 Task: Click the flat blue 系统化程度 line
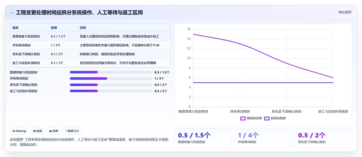263,83
